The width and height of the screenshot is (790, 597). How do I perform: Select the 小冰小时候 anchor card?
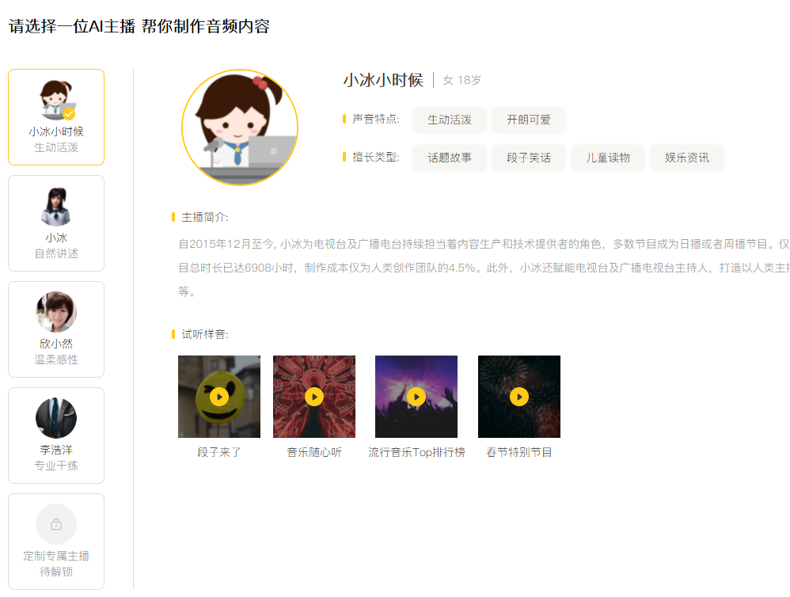click(x=56, y=117)
